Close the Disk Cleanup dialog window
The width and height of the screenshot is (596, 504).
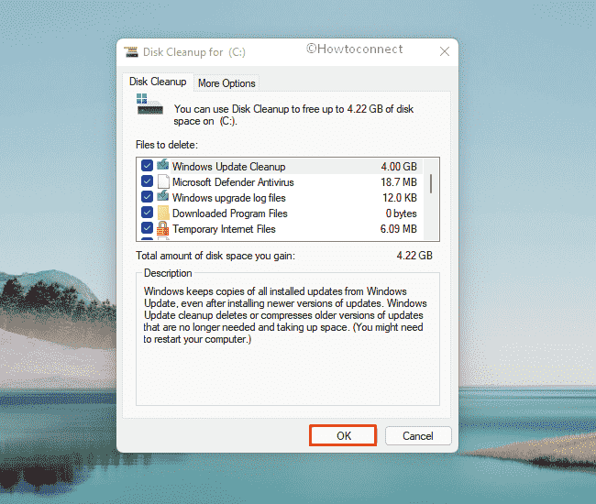click(x=445, y=51)
